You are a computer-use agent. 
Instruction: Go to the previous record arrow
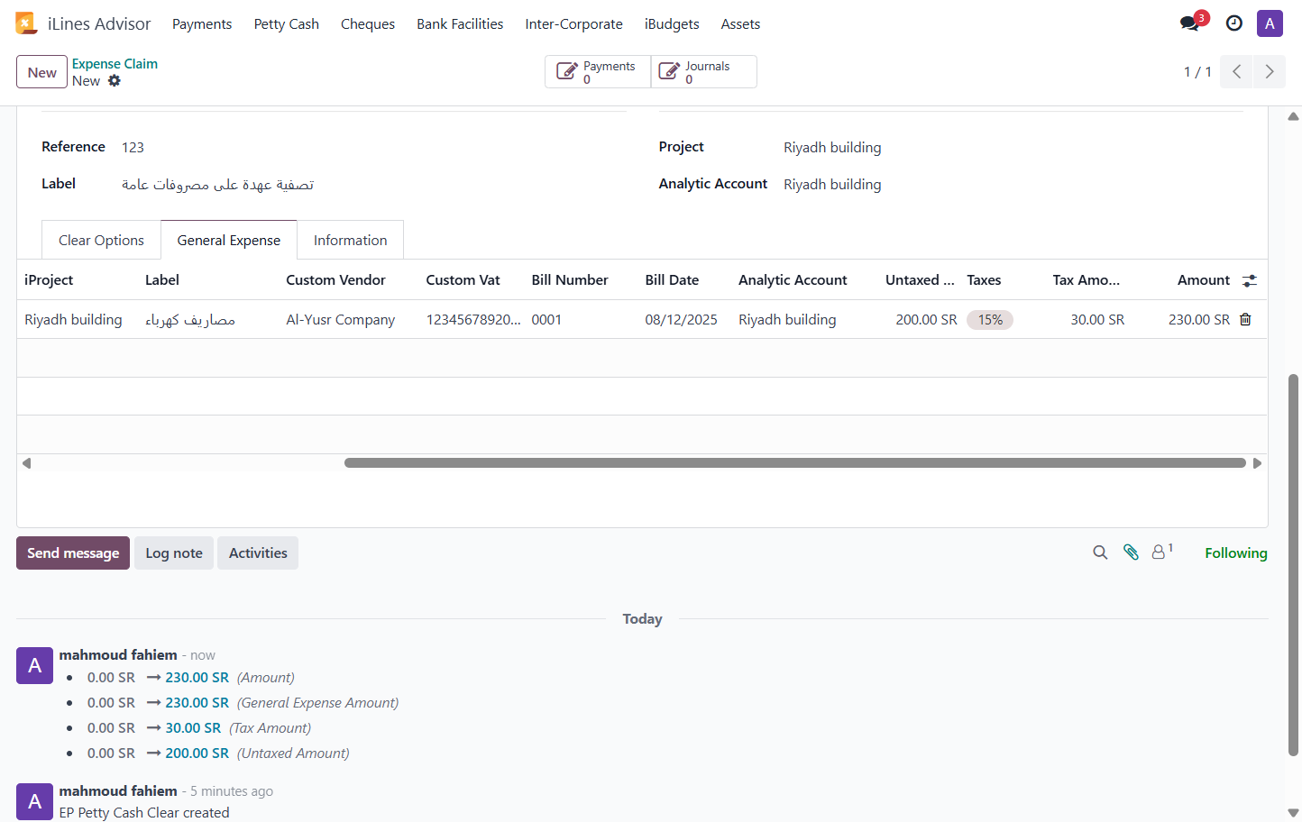coord(1237,71)
